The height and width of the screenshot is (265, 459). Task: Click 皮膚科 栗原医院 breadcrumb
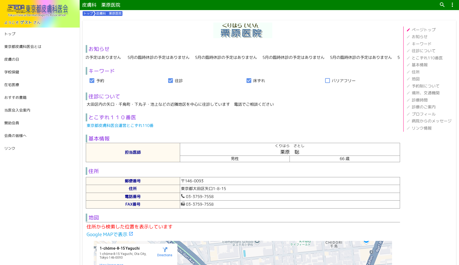[109, 14]
